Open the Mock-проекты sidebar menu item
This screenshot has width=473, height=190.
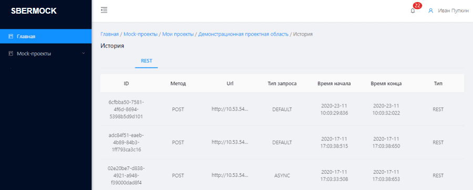(x=46, y=53)
